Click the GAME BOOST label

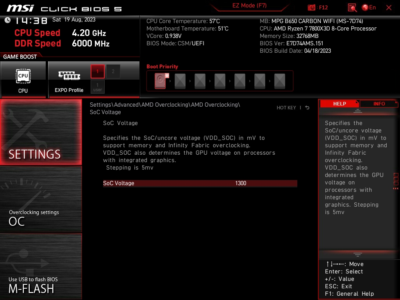click(20, 57)
